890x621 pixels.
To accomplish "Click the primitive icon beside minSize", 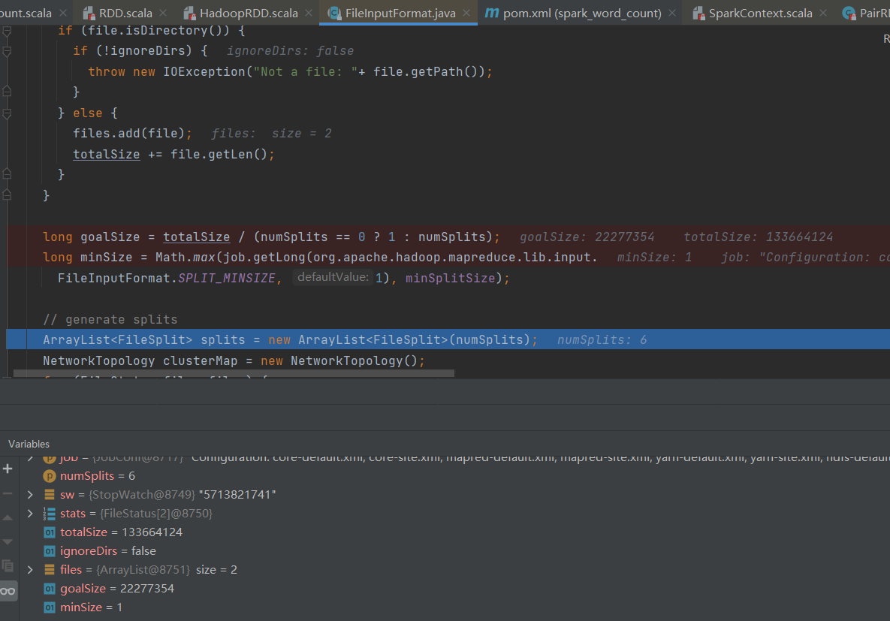I will (50, 607).
